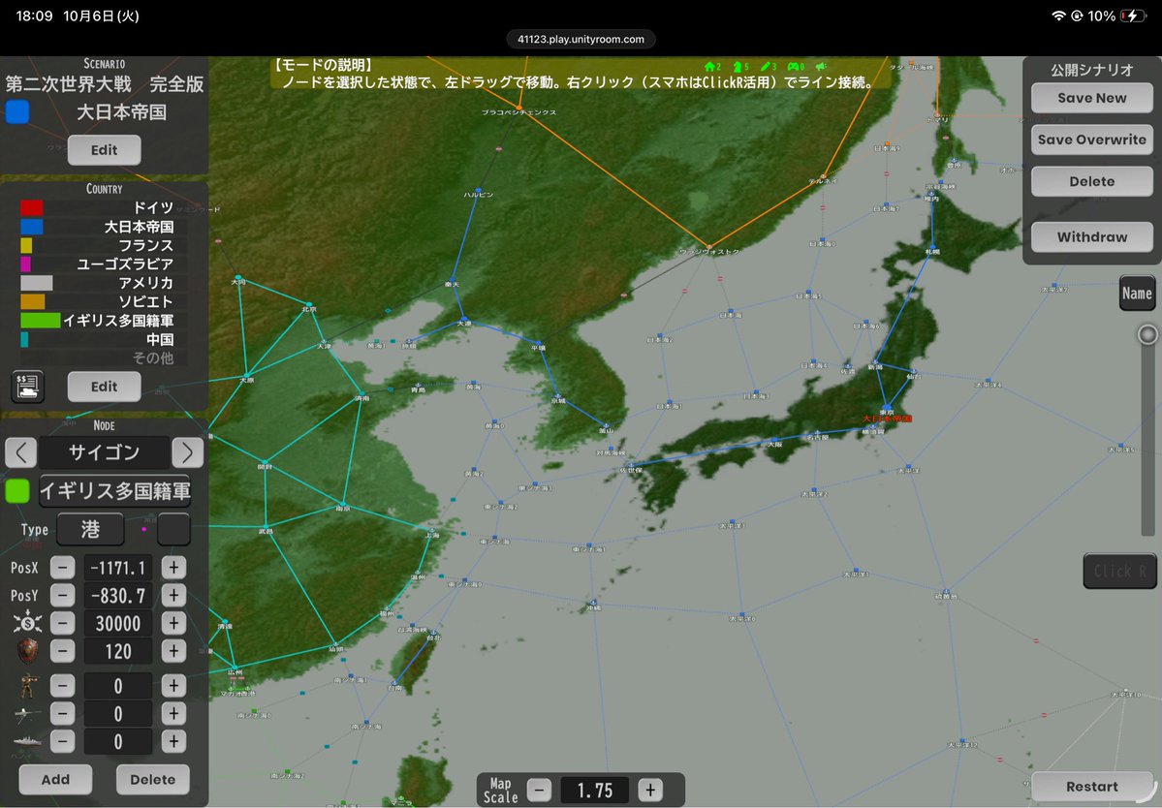
Task: Reduce the defense value 120
Action: click(x=62, y=652)
